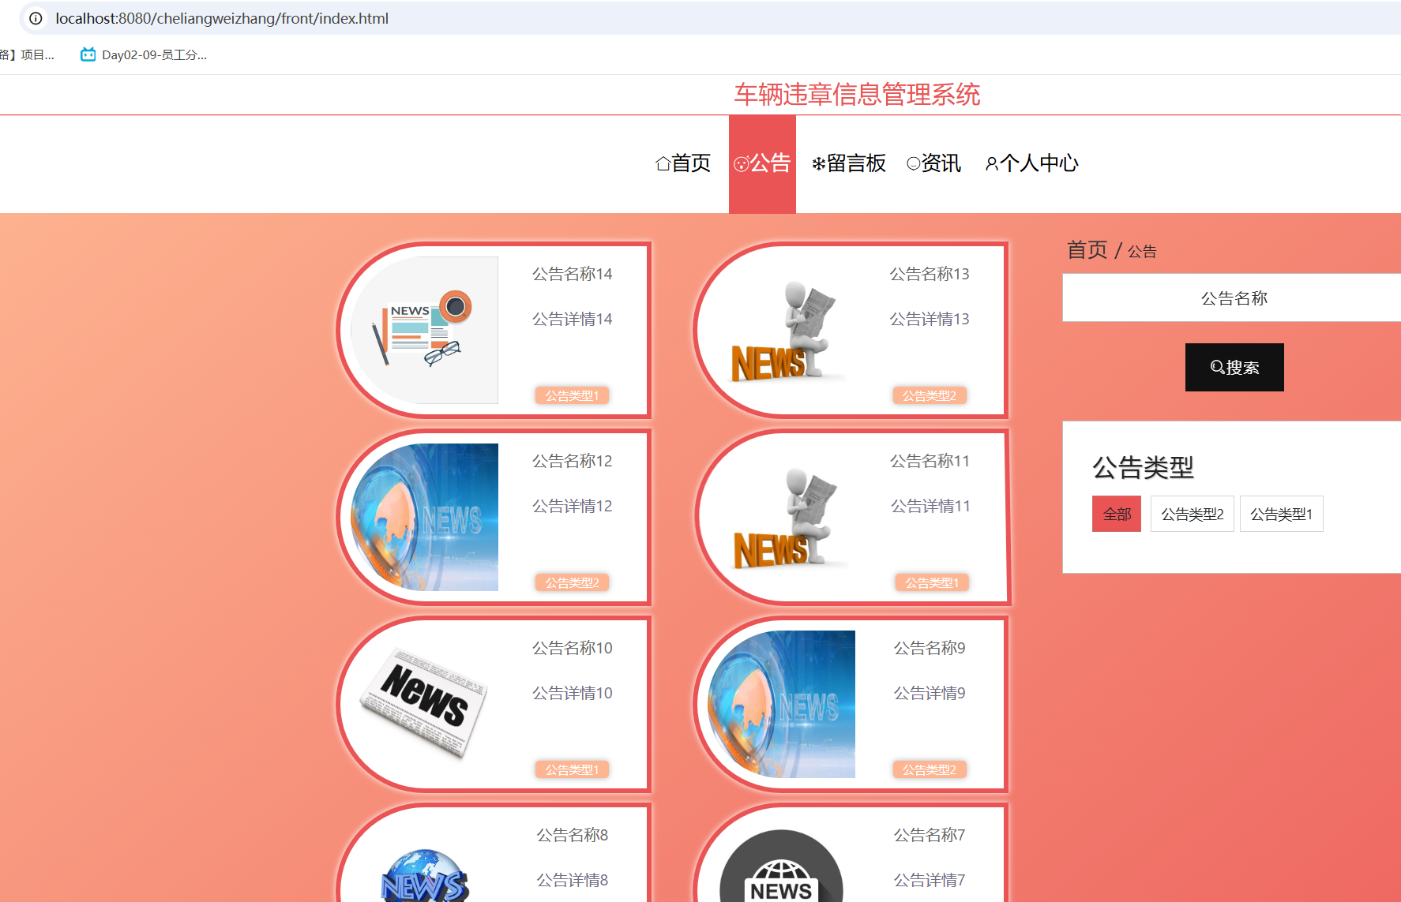Click 公告类型1 tag on 公告名称10 card

tap(572, 769)
